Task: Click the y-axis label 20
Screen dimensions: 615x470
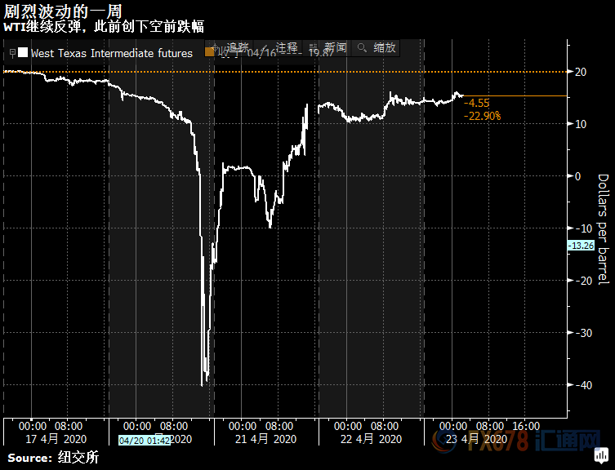Action: pyautogui.click(x=581, y=72)
